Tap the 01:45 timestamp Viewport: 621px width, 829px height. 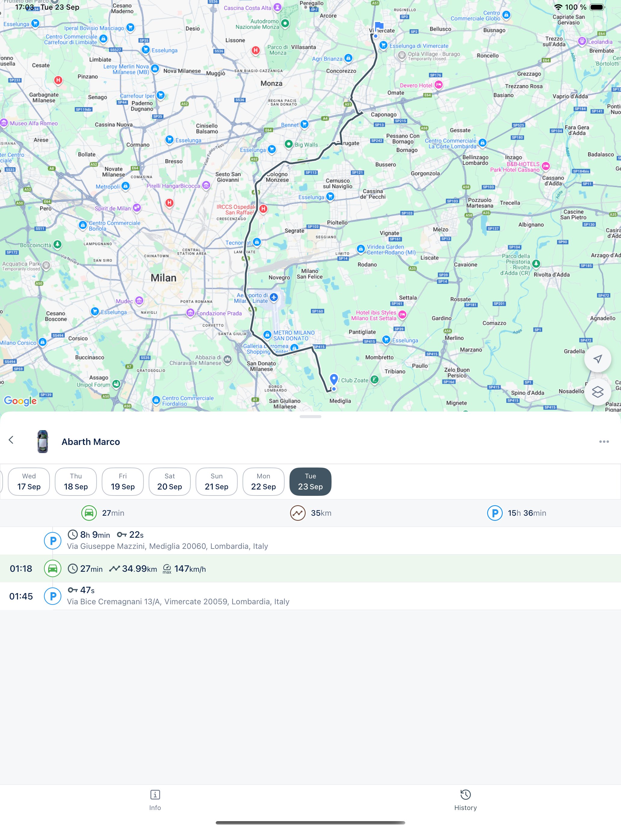pos(21,596)
